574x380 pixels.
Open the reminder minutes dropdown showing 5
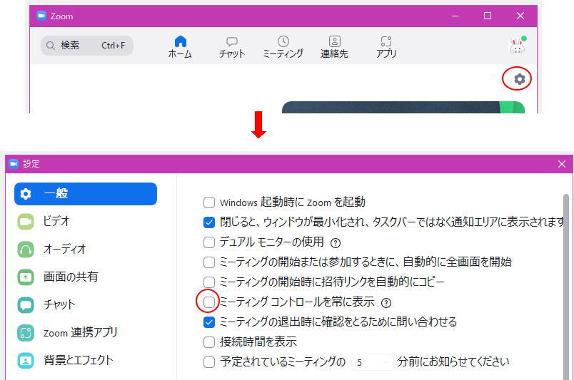tap(372, 362)
